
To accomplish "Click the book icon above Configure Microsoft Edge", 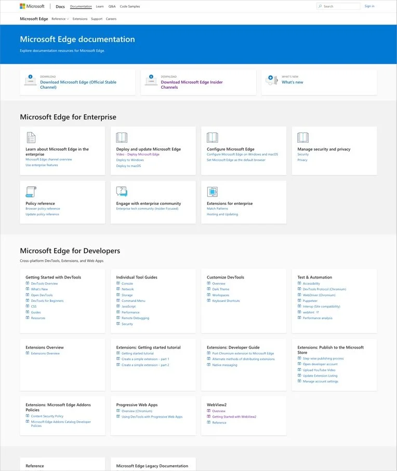I will (x=212, y=137).
